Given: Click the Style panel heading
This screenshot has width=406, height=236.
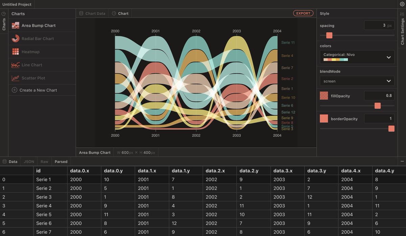Looking at the screenshot, I should (324, 13).
